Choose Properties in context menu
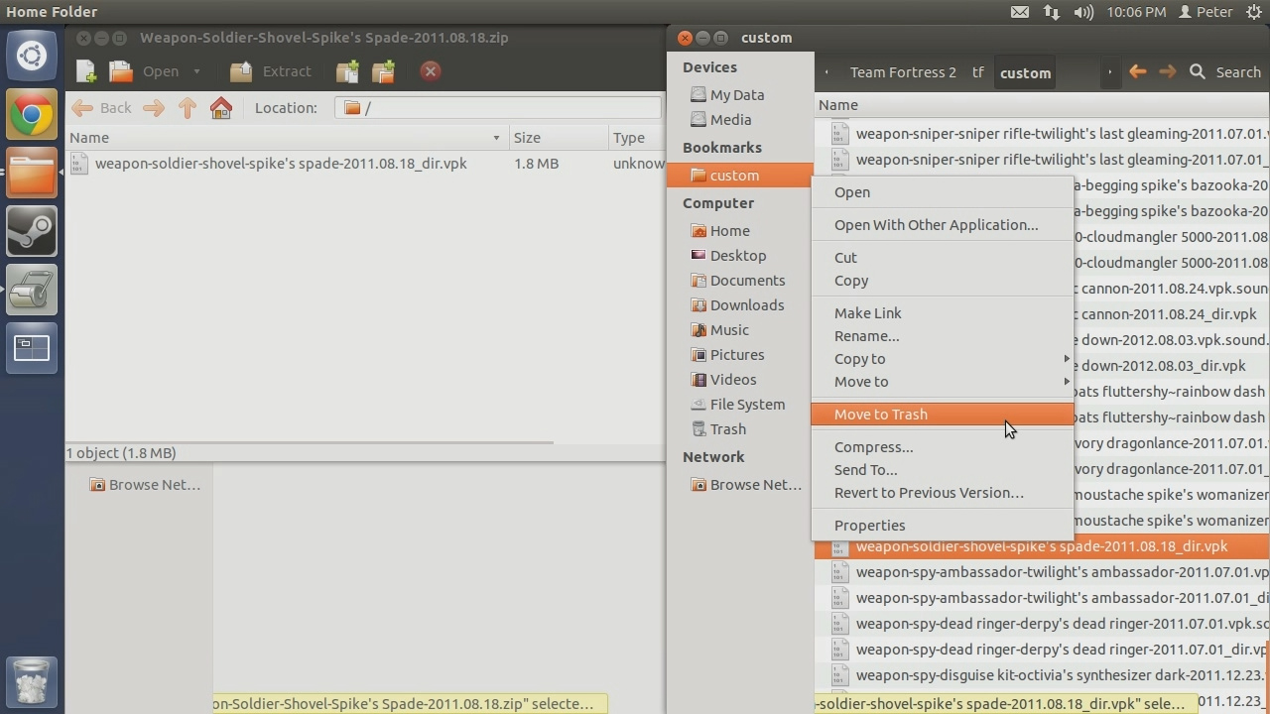This screenshot has width=1270, height=714. click(x=942, y=526)
